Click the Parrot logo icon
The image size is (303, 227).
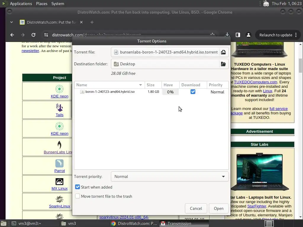[59, 163]
